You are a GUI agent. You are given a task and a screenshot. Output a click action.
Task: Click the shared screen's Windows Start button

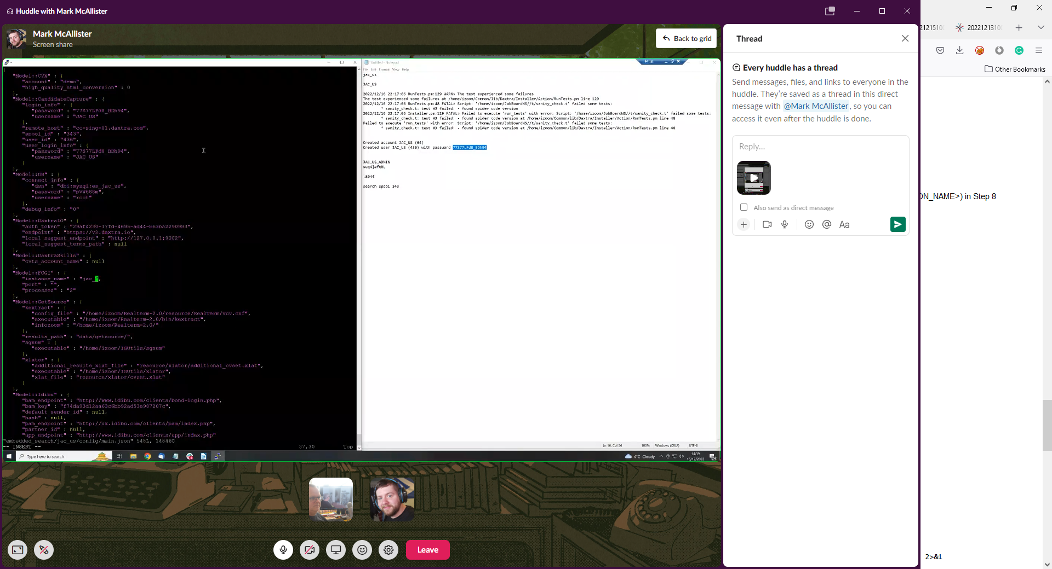point(9,456)
